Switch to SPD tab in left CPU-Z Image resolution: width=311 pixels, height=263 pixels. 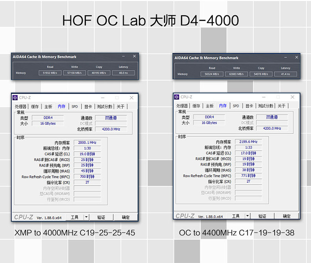(x=75, y=107)
